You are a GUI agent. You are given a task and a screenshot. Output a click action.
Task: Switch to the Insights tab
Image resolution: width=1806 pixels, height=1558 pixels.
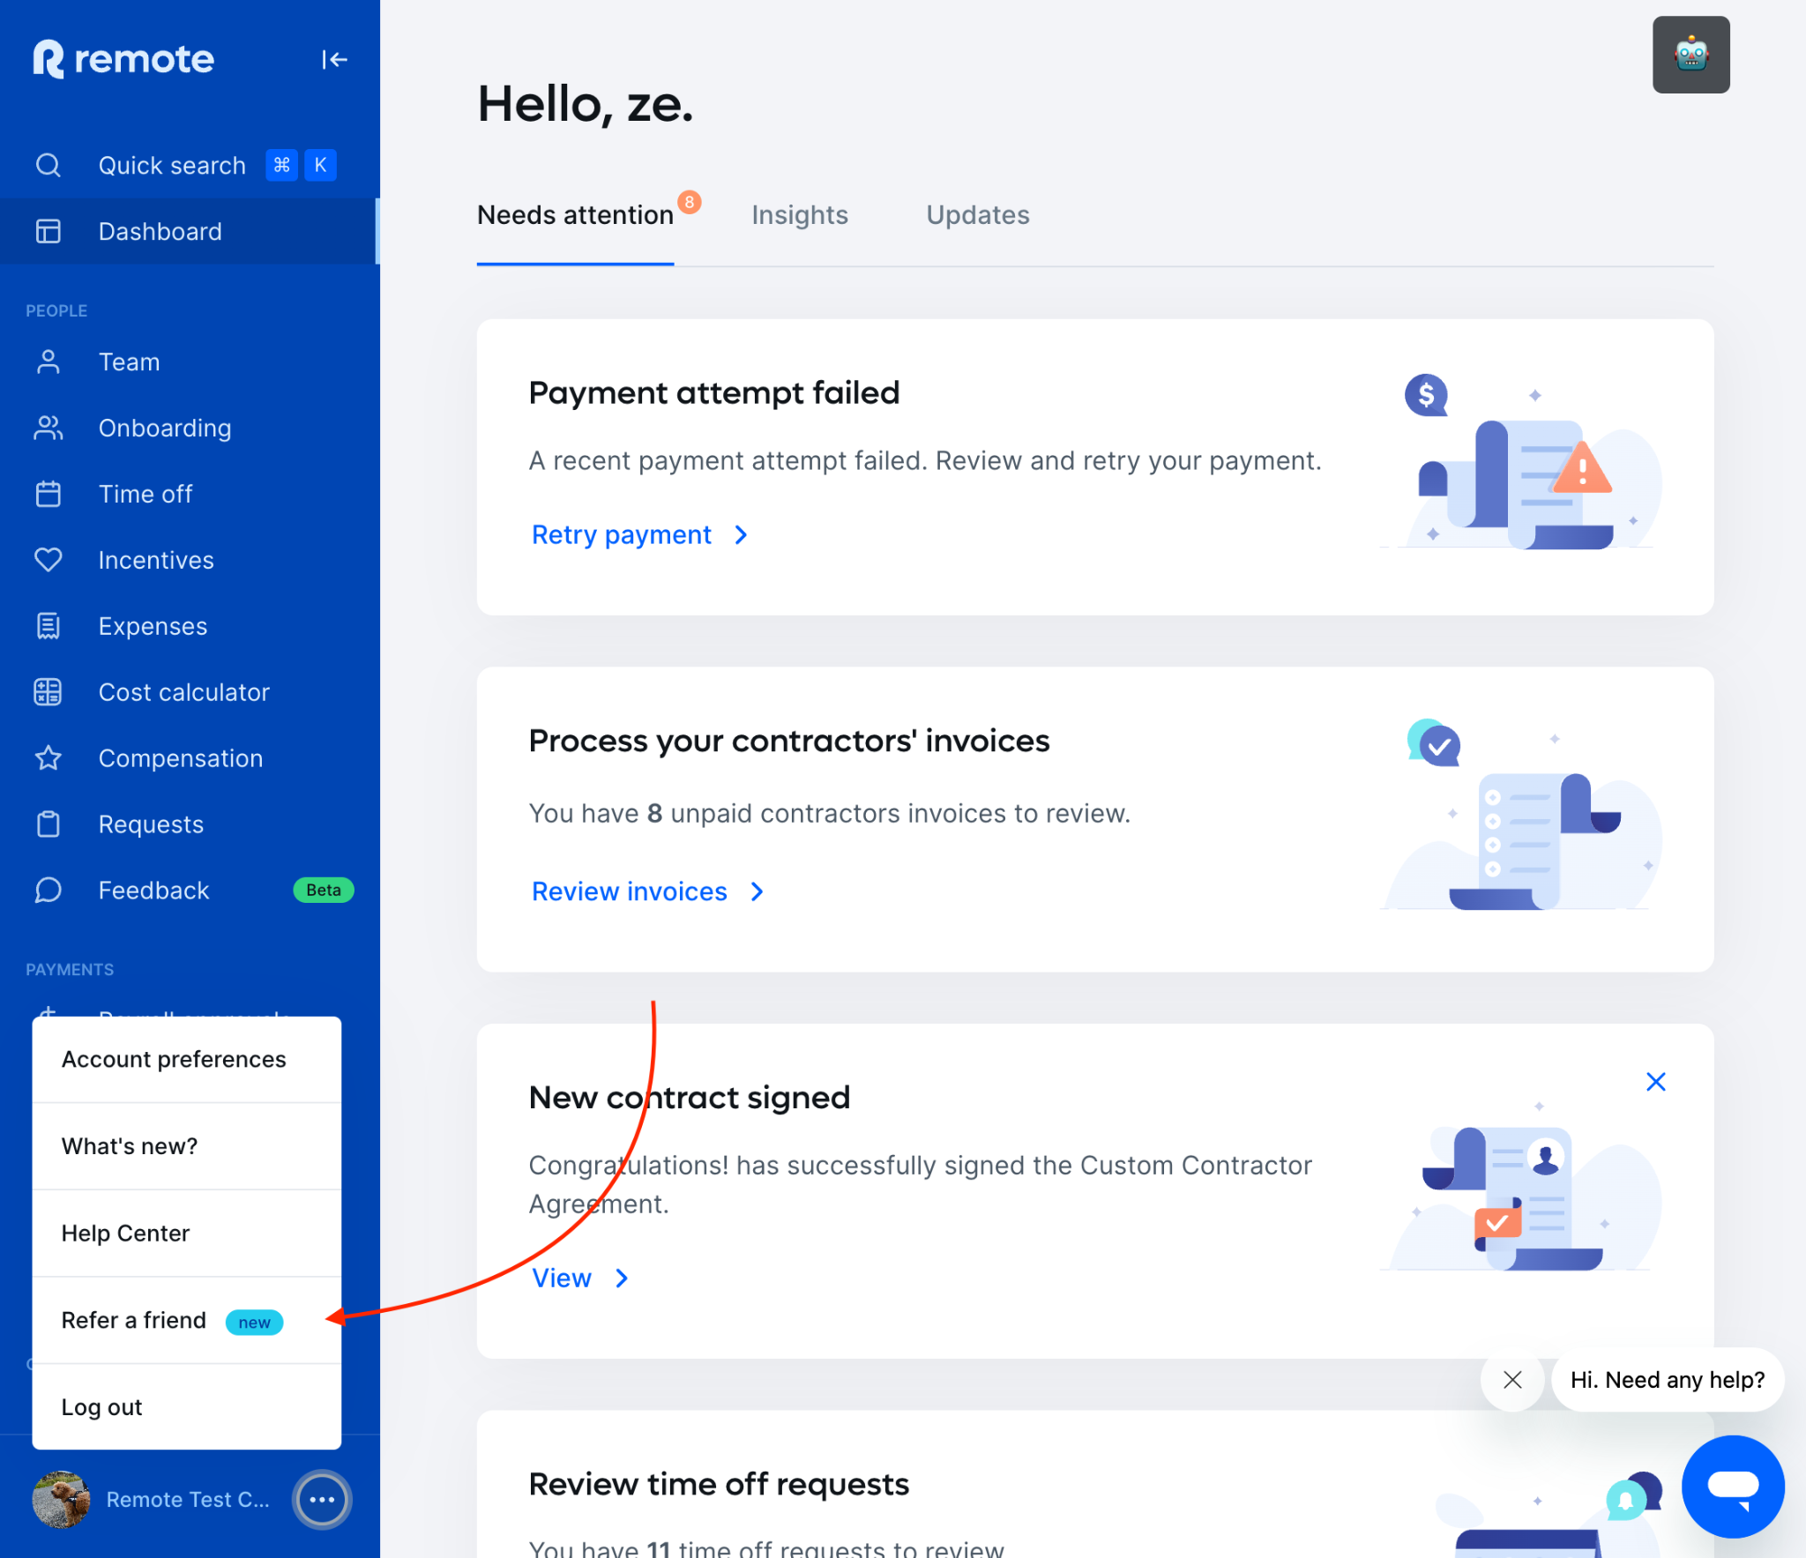coord(799,215)
